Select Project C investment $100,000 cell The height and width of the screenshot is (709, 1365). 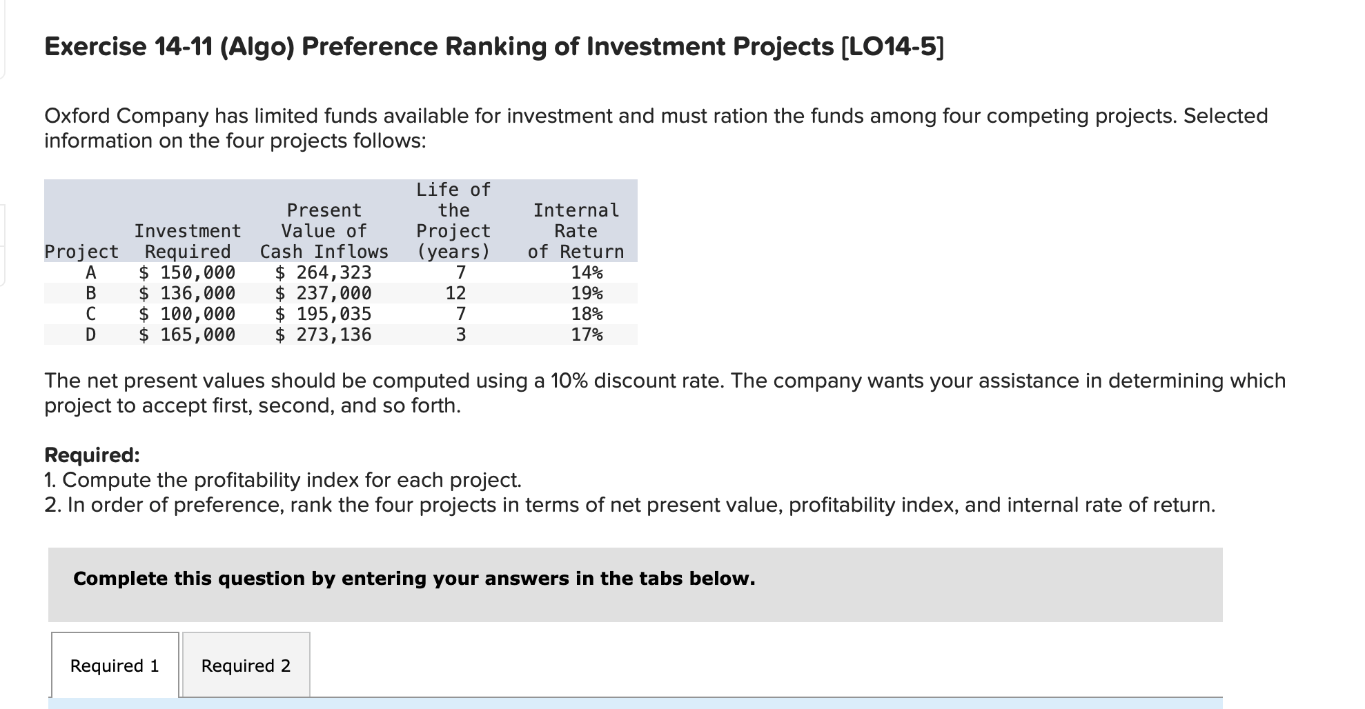click(187, 314)
